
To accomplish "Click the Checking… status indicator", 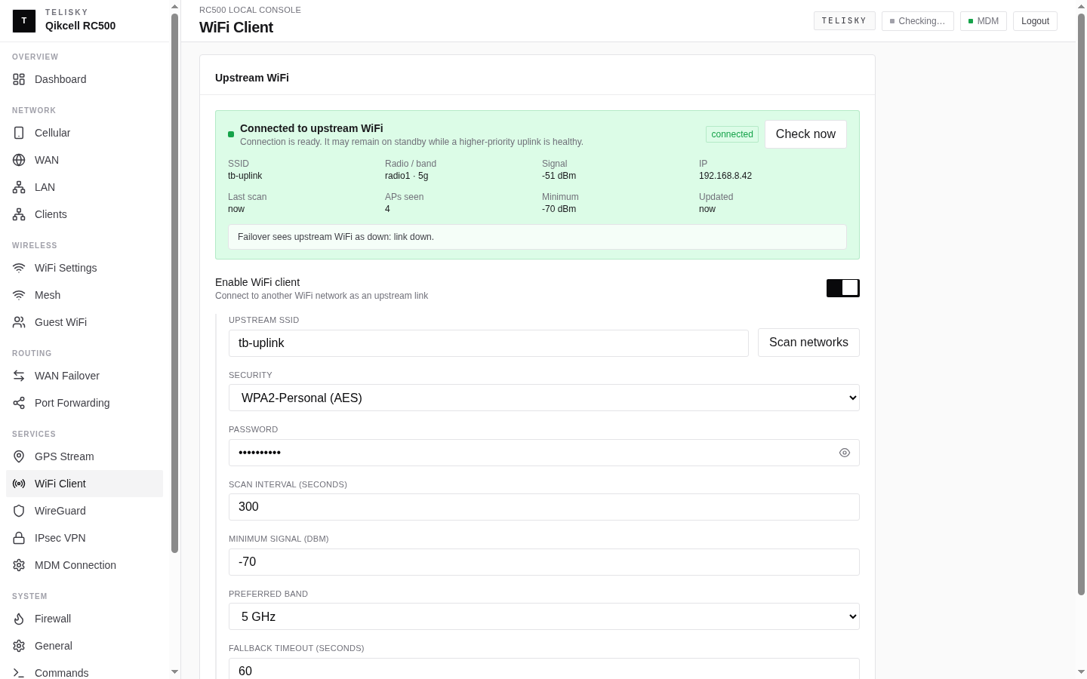I will 918,21.
